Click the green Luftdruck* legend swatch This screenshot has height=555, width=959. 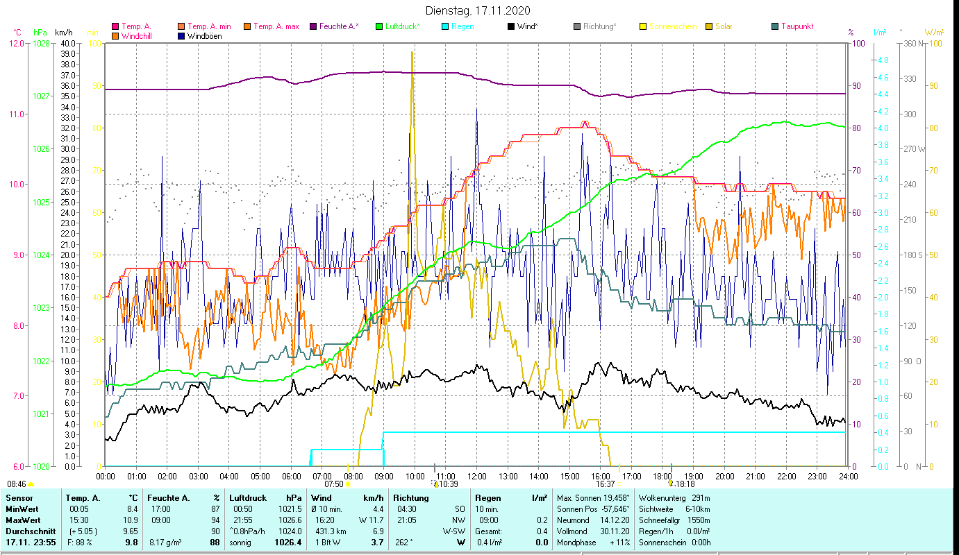pyautogui.click(x=379, y=27)
